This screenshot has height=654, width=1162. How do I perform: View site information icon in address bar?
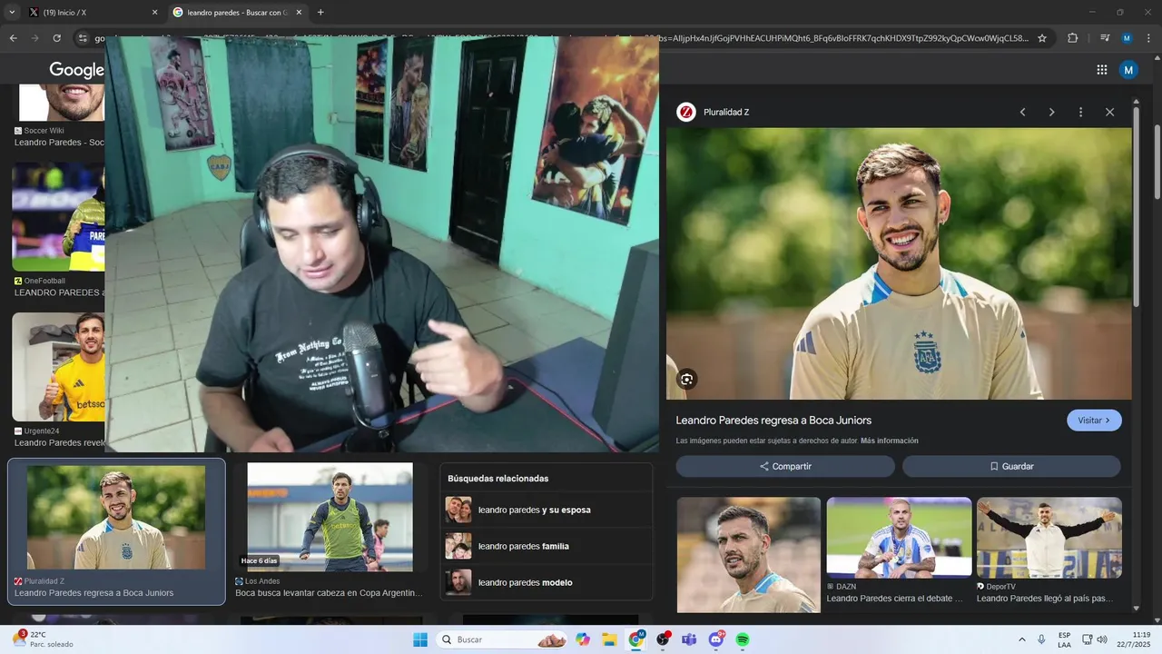83,38
